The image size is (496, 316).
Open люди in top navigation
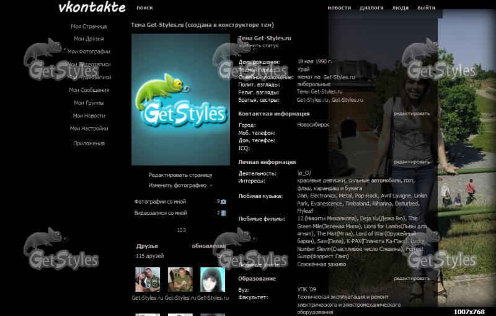coord(400,7)
